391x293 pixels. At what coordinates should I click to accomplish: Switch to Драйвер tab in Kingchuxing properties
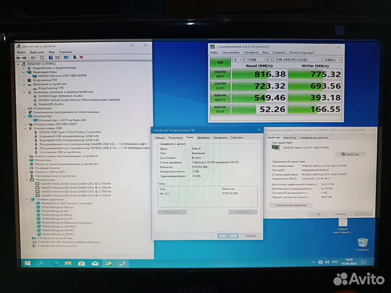point(204,137)
